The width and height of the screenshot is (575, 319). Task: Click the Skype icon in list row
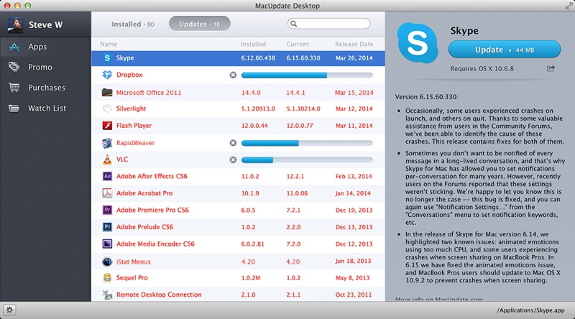[x=106, y=58]
